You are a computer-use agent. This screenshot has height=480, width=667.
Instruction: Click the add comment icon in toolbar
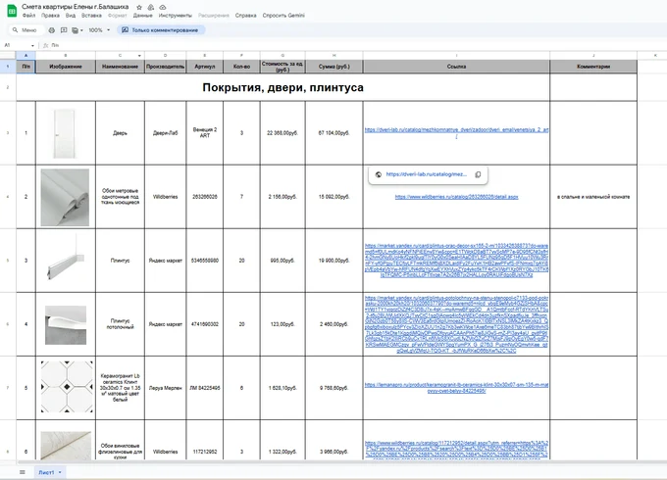tap(64, 30)
